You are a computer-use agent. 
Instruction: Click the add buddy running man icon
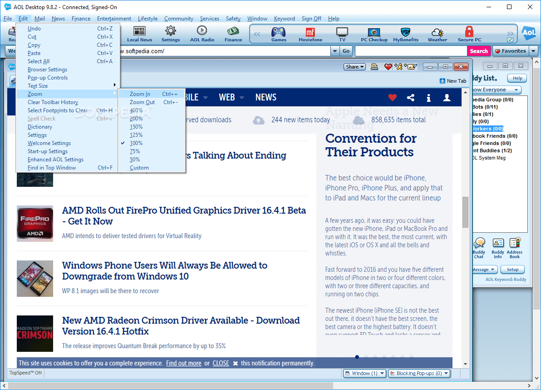point(398,67)
